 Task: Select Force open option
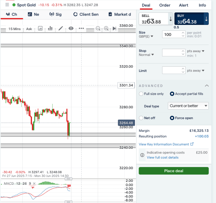tap(172, 118)
